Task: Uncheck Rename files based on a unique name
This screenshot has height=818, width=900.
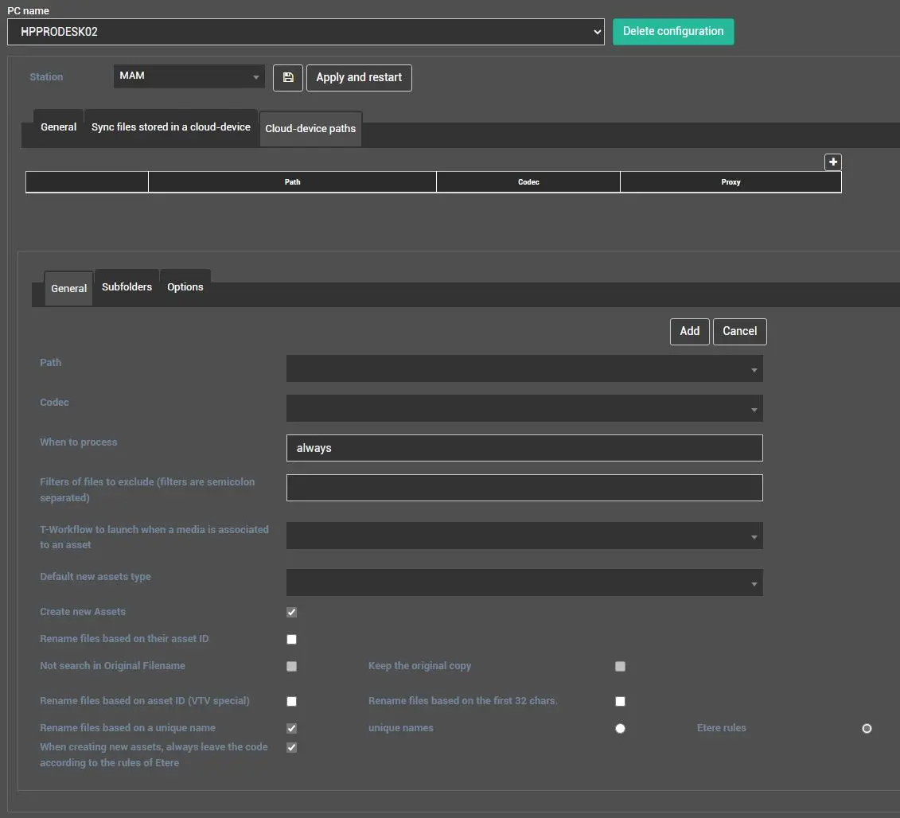Action: [x=291, y=728]
